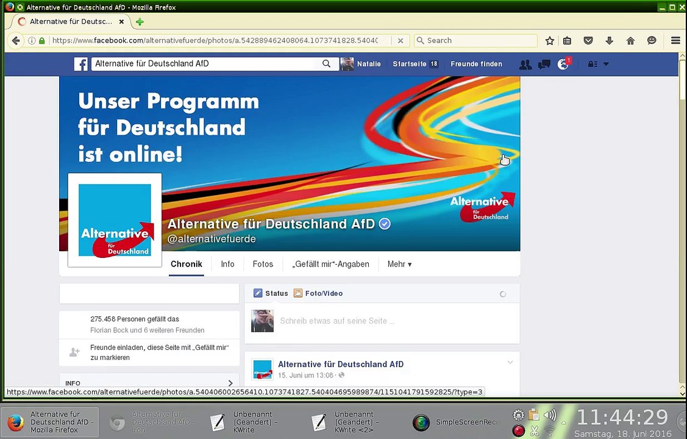
Task: Click the Schreib etwas auf seine Seite field
Action: [x=337, y=321]
